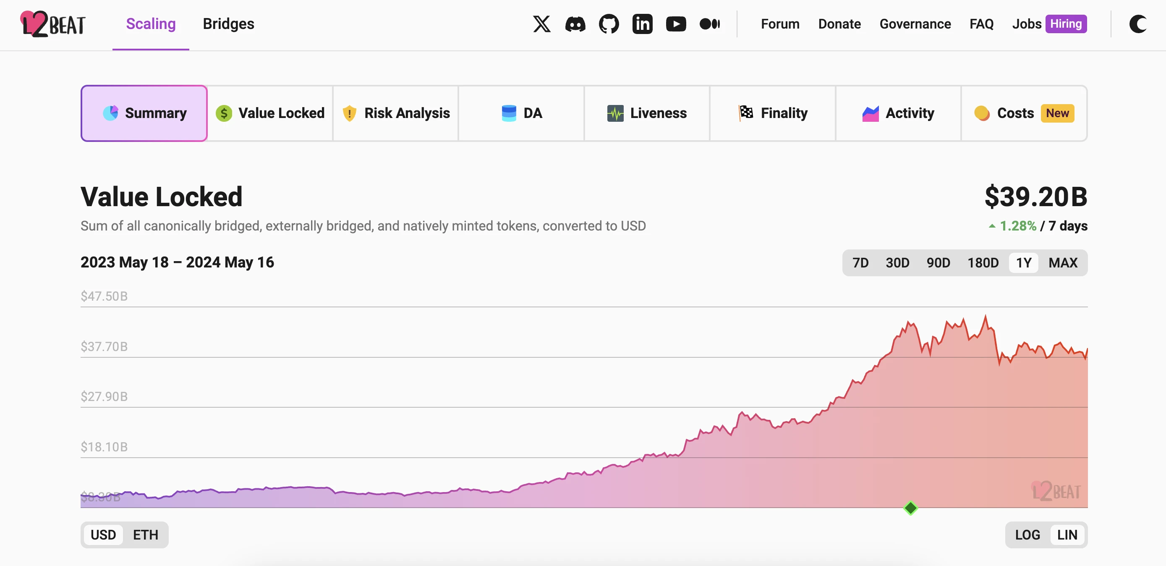This screenshot has height=566, width=1166.
Task: Click the green diamond milestone marker
Action: 910,508
